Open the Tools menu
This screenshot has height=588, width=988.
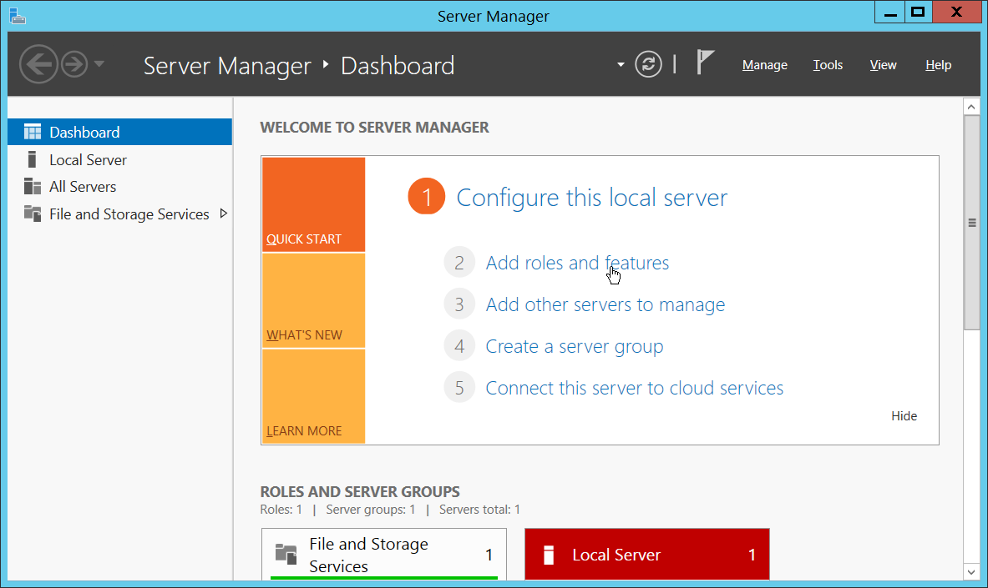coord(828,65)
